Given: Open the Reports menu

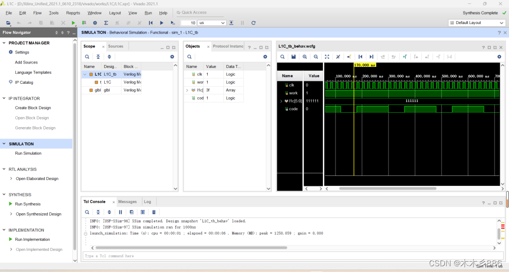Looking at the screenshot, I should click(x=73, y=13).
